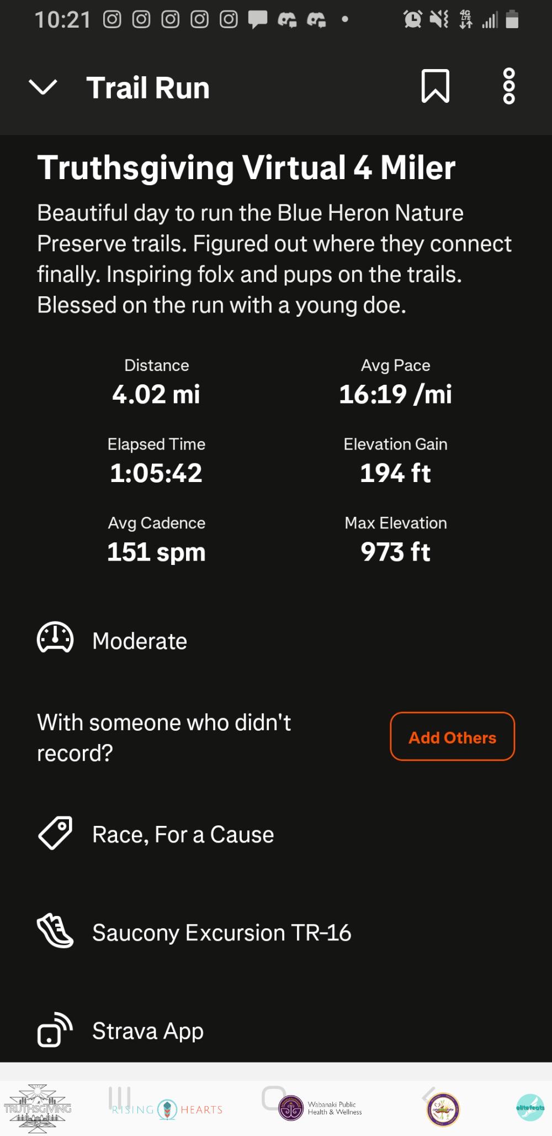Open the three-dot overflow menu
Screen dimensions: 552x1136
(x=508, y=86)
